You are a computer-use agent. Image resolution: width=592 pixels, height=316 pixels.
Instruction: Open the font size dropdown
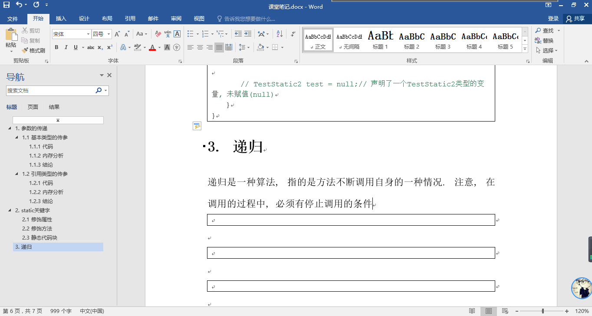tap(109, 34)
